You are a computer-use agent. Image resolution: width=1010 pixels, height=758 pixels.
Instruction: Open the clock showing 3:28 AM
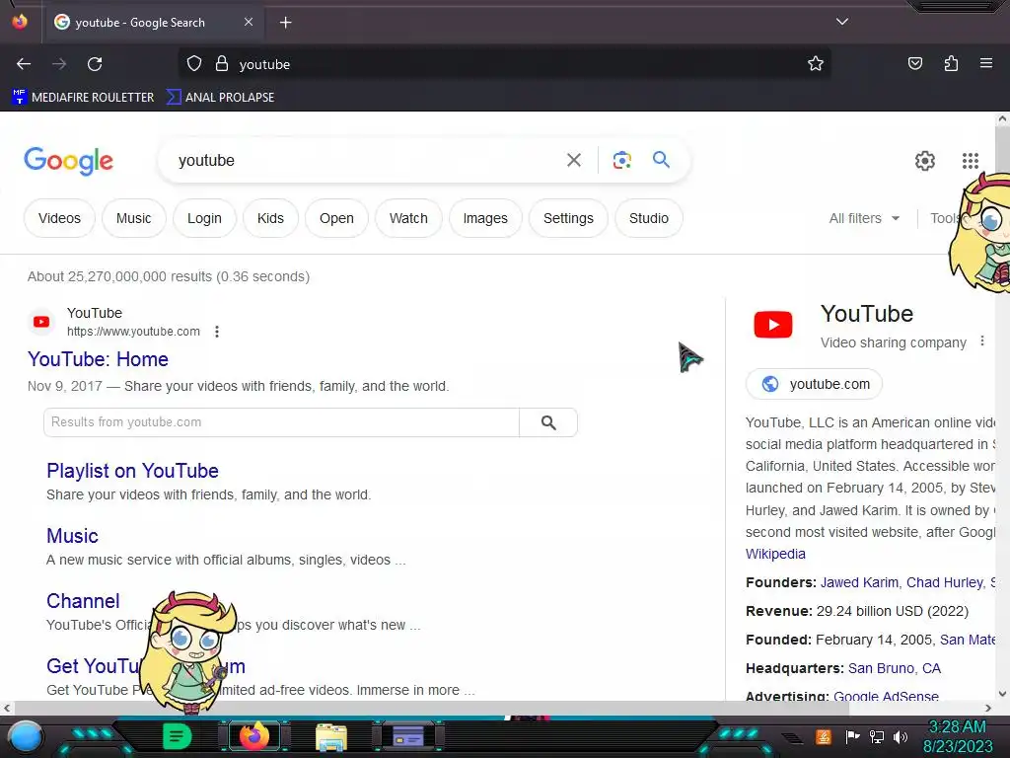pyautogui.click(x=958, y=736)
